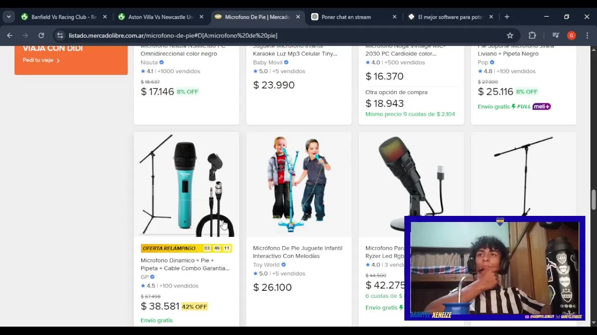Click the scrollbar down arrow
This screenshot has height=335, width=597.
click(593, 322)
